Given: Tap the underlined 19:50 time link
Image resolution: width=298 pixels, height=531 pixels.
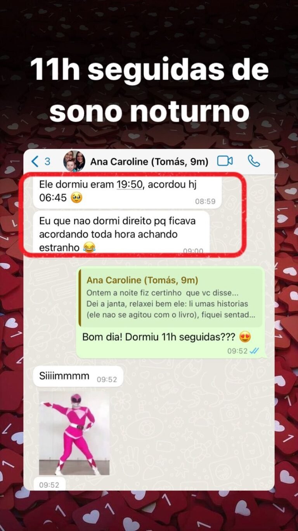Looking at the screenshot, I should point(130,185).
